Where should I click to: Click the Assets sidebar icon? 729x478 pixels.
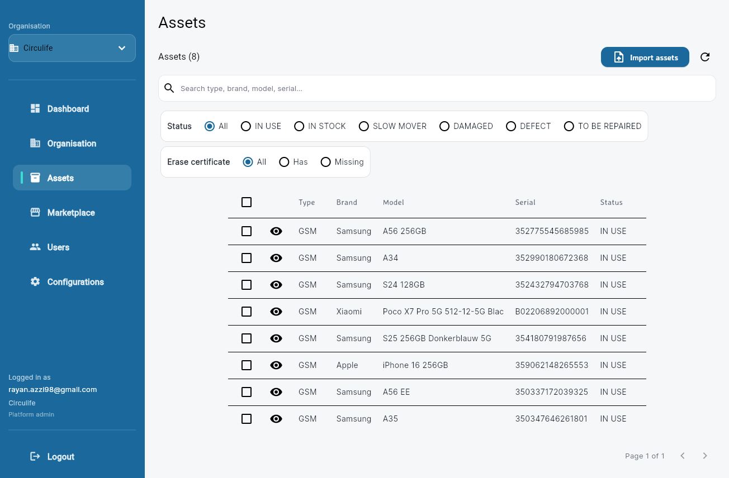(x=35, y=178)
